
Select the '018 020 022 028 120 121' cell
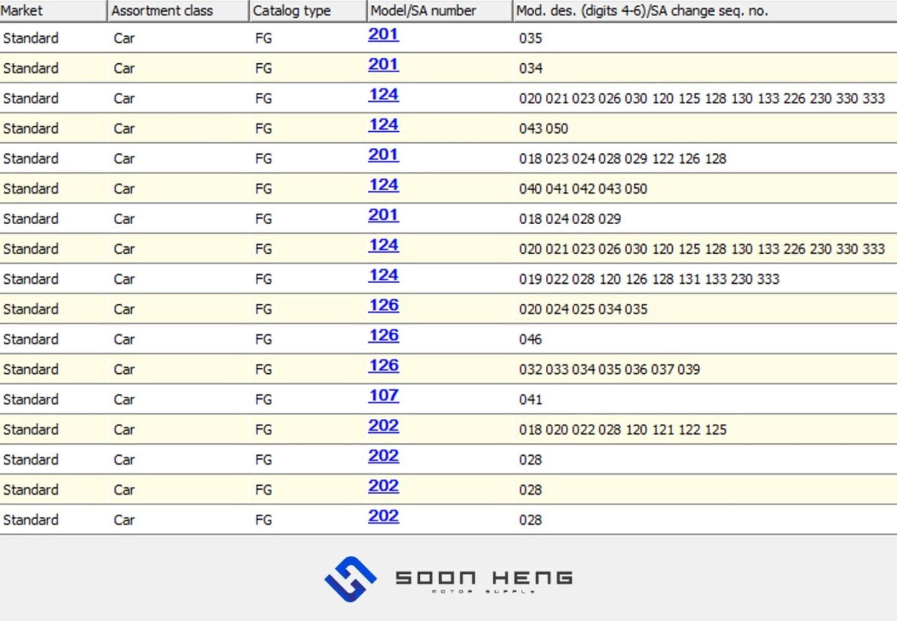[x=622, y=430]
